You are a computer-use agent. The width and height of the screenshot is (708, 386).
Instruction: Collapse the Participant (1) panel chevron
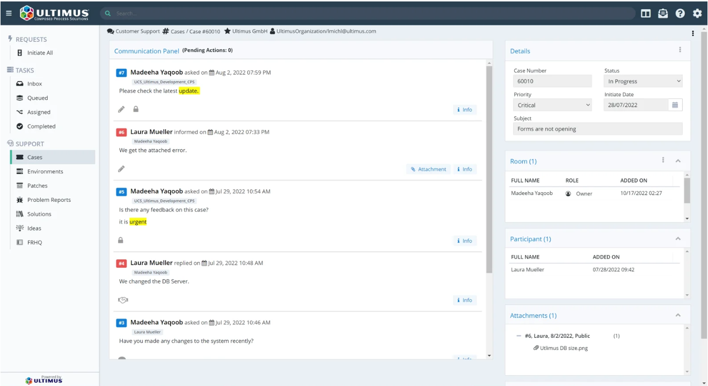(x=678, y=238)
